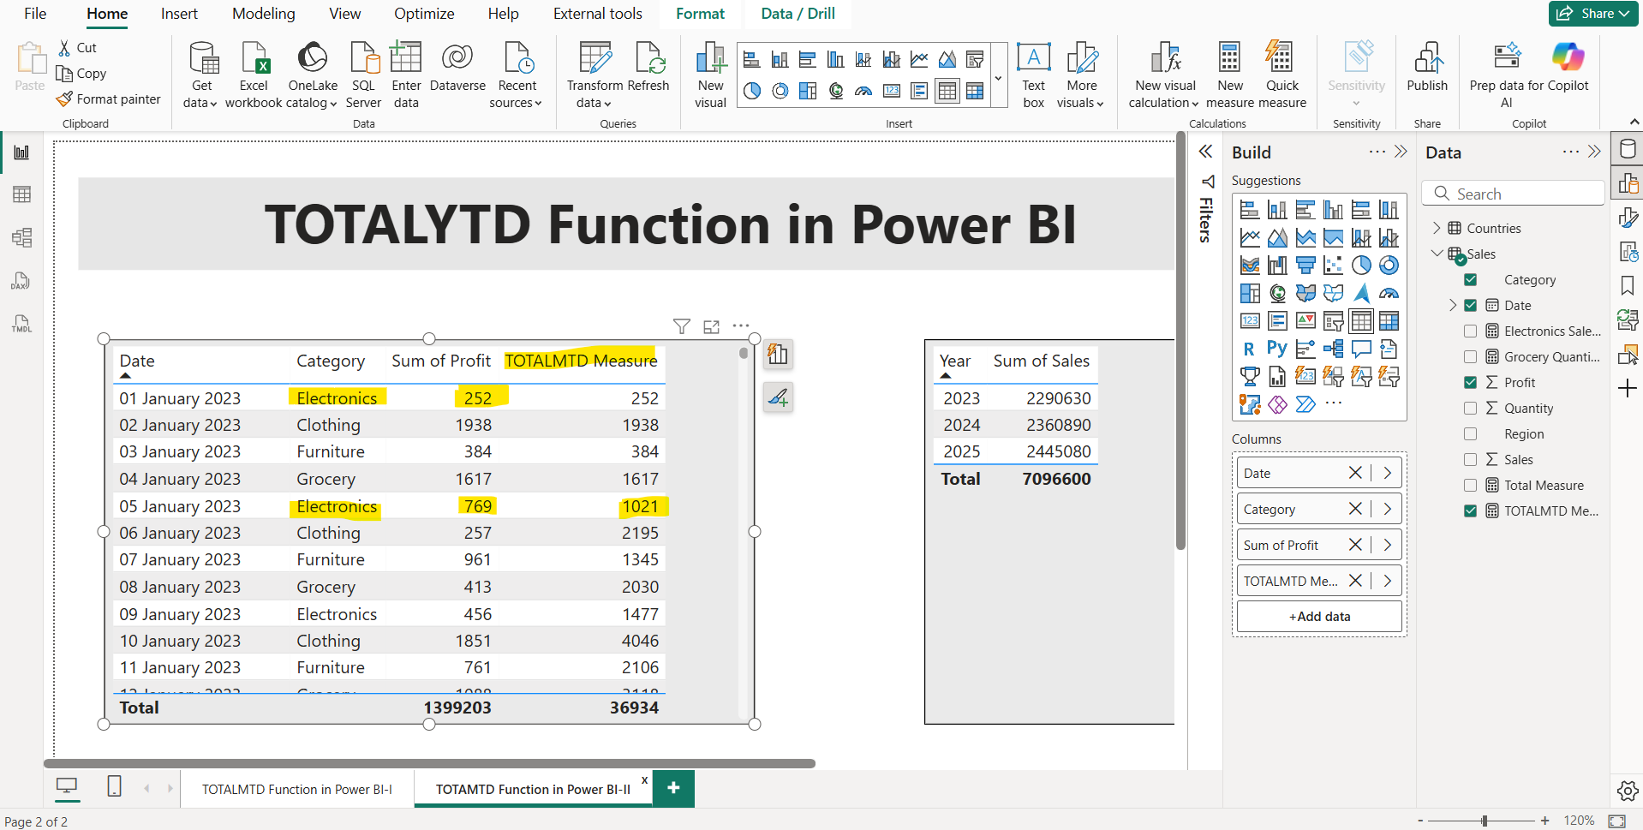Open the DAX query view
Viewport: 1643px width, 830px height.
click(x=21, y=281)
